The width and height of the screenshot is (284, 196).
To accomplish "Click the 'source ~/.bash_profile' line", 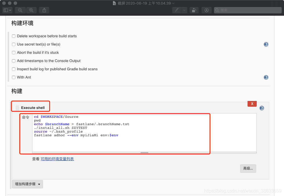I will point(58,132).
